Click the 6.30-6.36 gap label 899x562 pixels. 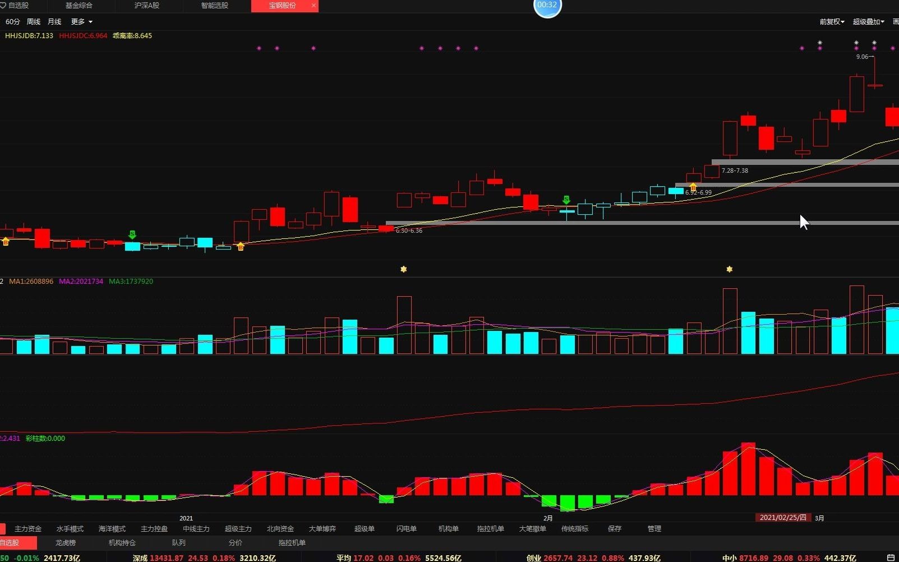[x=409, y=231]
